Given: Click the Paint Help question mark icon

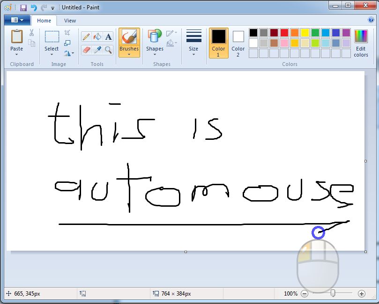Looking at the screenshot, I should (372, 20).
